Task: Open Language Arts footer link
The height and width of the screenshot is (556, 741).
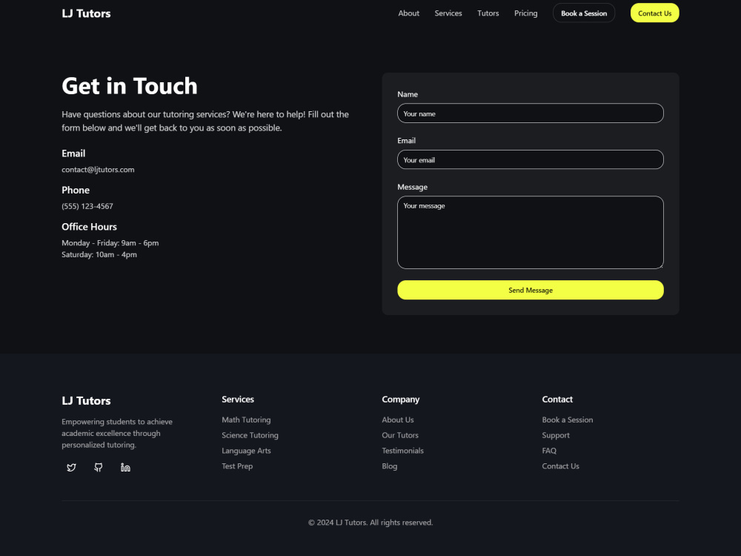Action: 246,451
